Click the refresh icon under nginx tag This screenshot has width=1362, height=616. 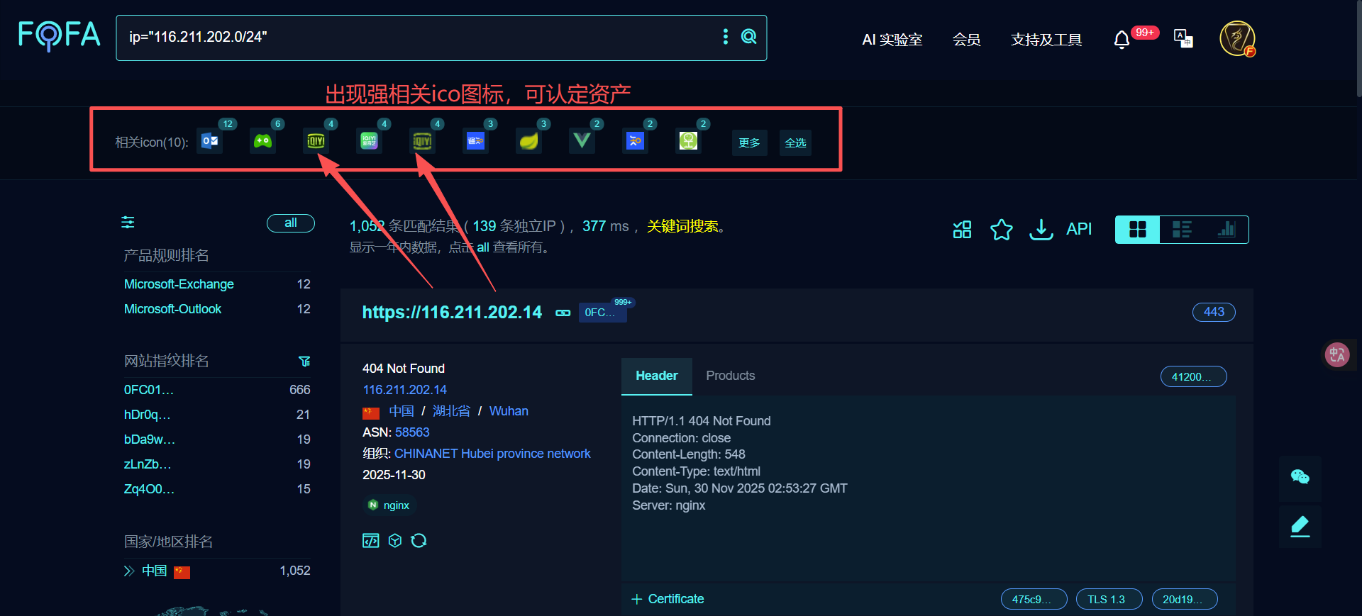[x=419, y=541]
